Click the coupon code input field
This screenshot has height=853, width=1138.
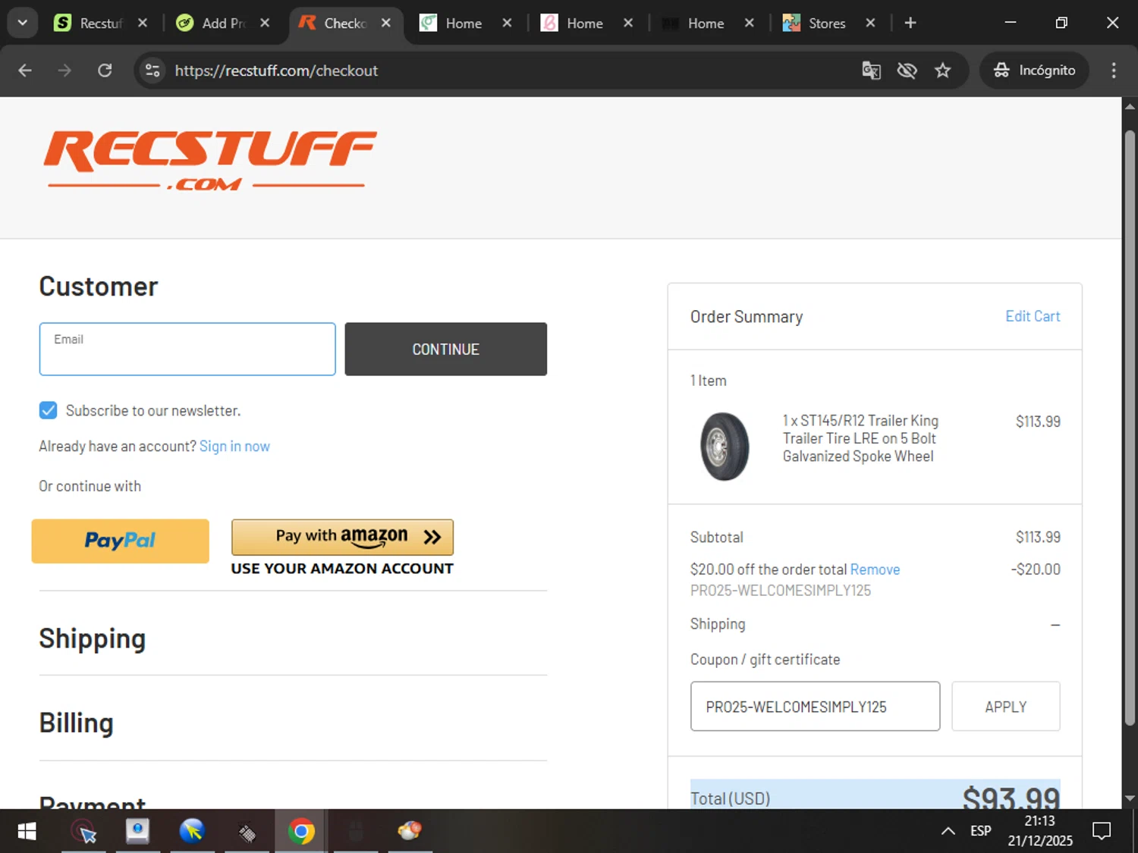point(815,706)
